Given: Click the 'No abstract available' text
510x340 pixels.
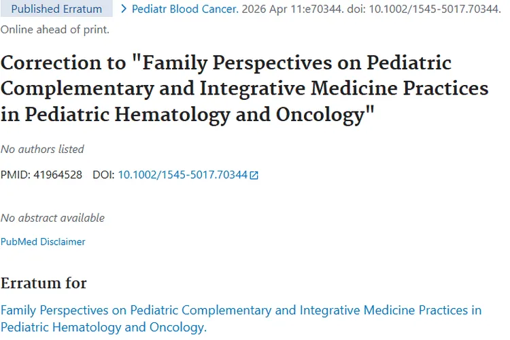Looking at the screenshot, I should (x=52, y=218).
